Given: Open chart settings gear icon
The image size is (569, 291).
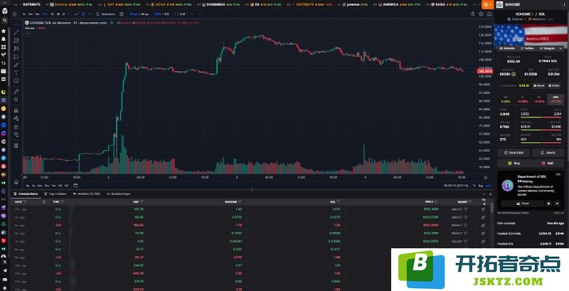Looking at the screenshot, I should tap(482, 14).
